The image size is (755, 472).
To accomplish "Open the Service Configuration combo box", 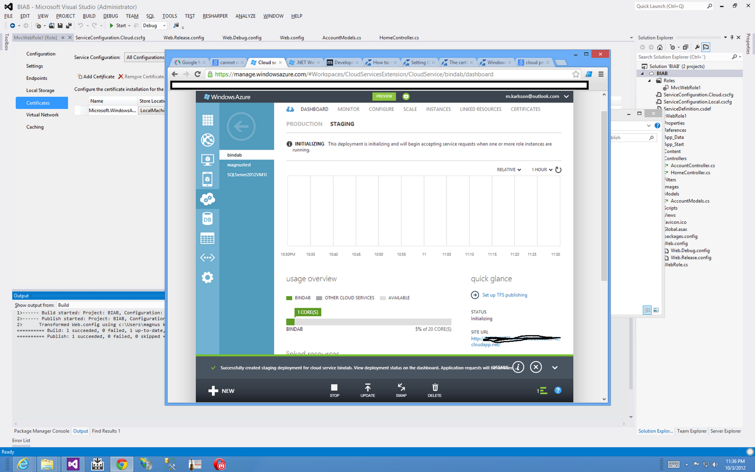I will (x=144, y=57).
